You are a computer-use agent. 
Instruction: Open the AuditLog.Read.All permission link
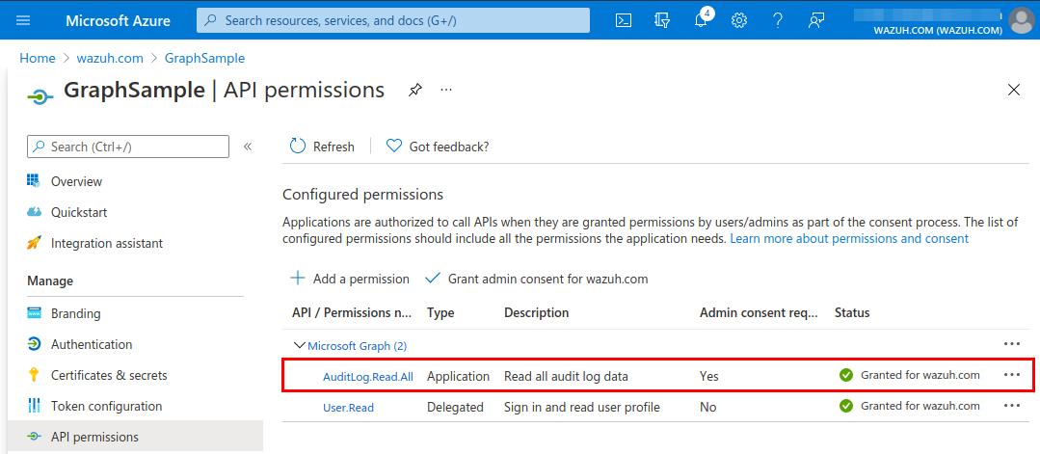pyautogui.click(x=368, y=377)
